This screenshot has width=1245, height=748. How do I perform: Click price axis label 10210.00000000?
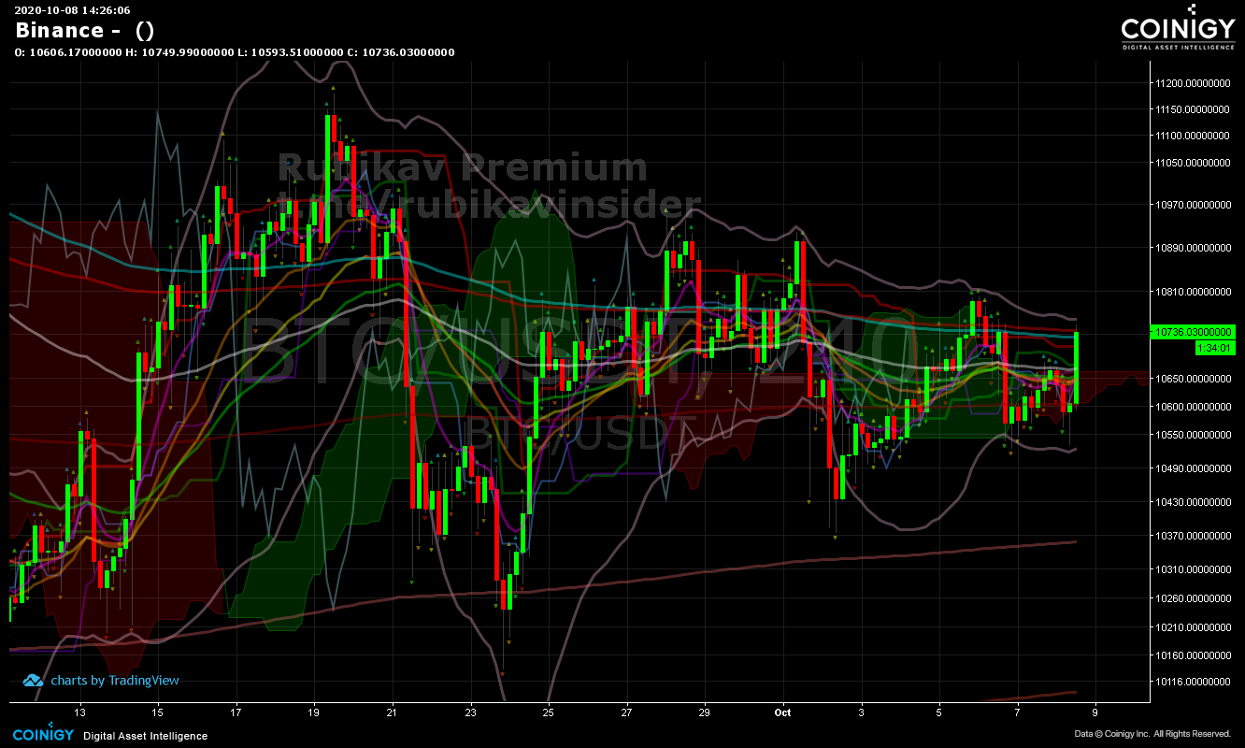(x=1193, y=627)
